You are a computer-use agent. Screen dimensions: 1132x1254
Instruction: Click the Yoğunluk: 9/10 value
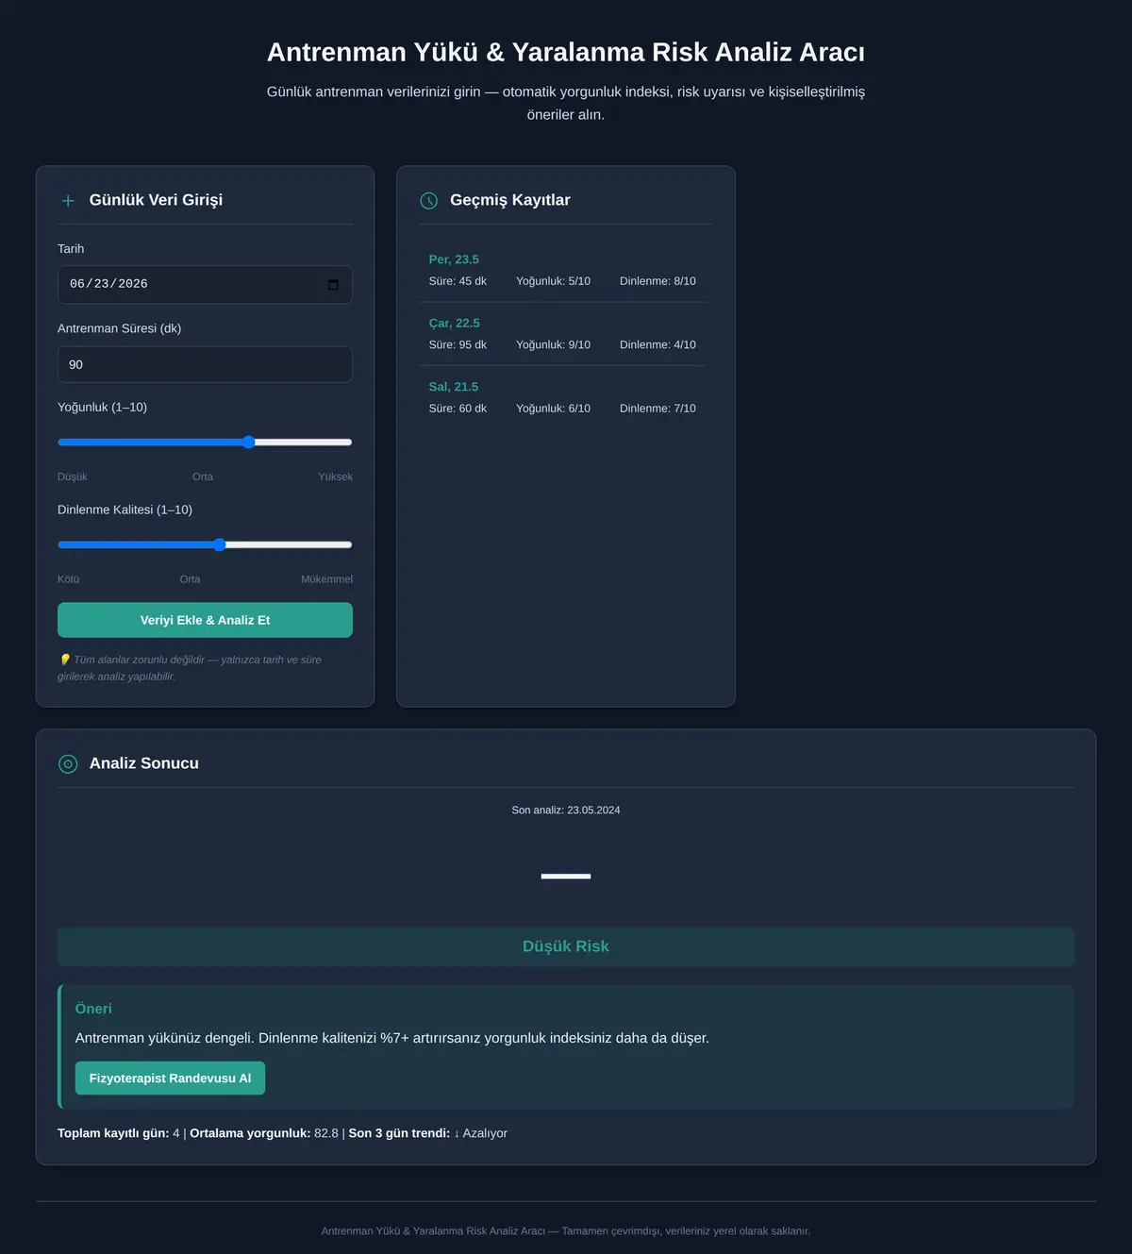pos(553,345)
